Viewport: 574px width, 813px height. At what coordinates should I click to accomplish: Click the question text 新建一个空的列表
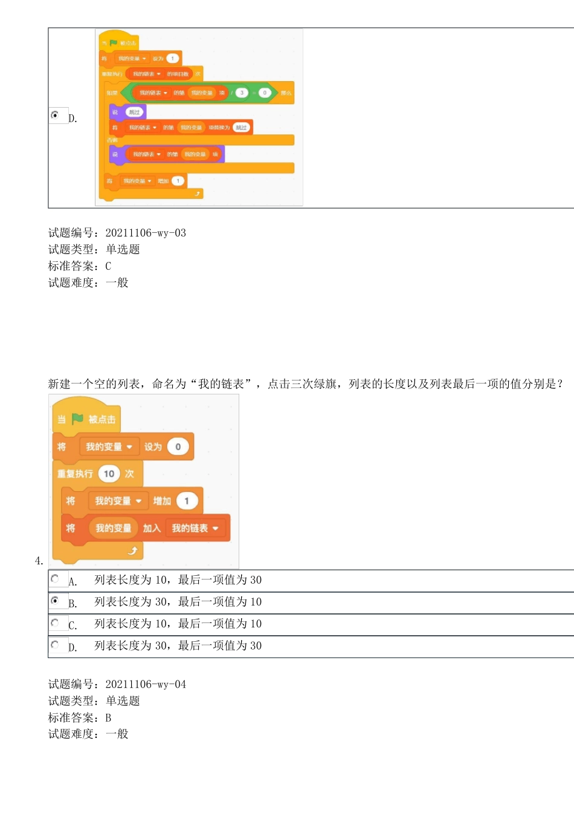305,384
